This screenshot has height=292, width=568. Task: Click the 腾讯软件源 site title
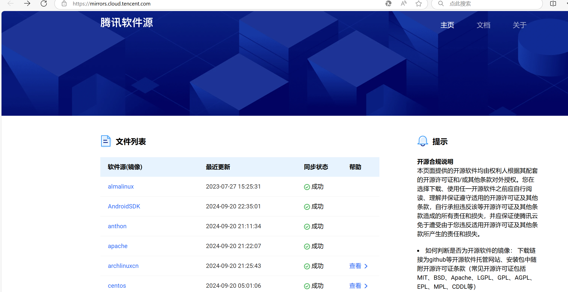[127, 23]
